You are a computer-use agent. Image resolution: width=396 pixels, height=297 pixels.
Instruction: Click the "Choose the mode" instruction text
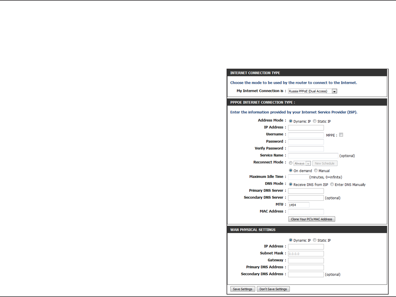coord(294,83)
